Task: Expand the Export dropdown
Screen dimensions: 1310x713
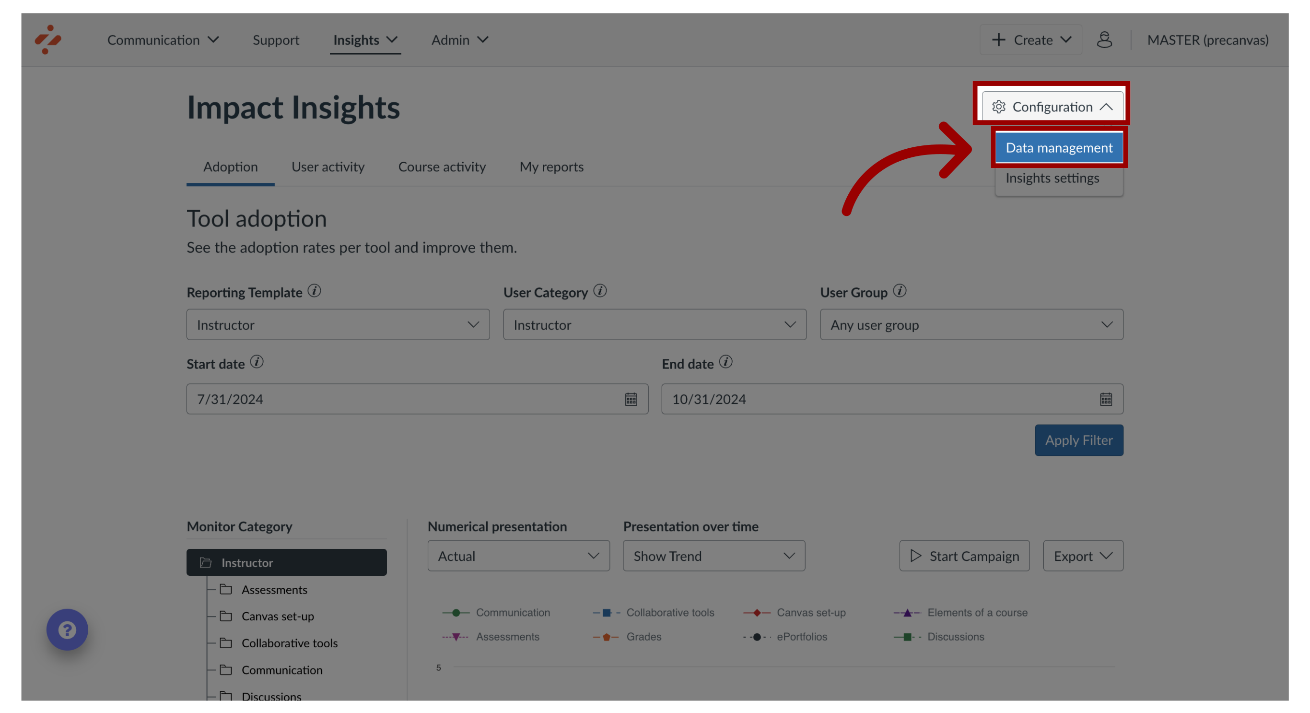Action: 1083,555
